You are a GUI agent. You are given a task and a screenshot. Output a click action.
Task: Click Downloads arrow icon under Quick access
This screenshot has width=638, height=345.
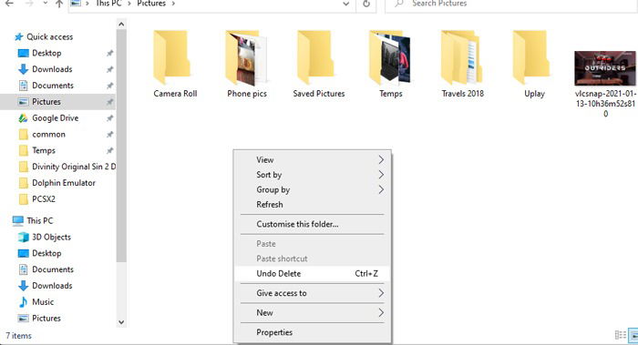tap(23, 69)
